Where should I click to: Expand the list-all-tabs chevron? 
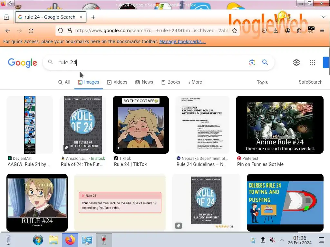[324, 17]
